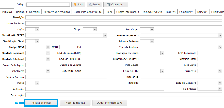The width and height of the screenshot is (224, 108).
Task: Click the Aplicação text field
Action: (x=95, y=89)
